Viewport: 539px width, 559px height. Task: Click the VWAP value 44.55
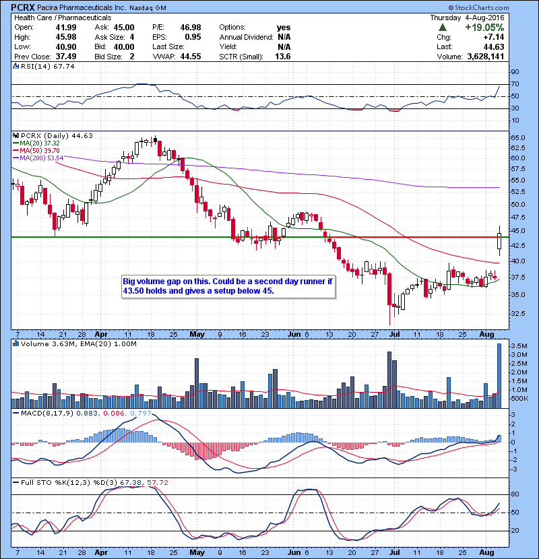tap(191, 57)
